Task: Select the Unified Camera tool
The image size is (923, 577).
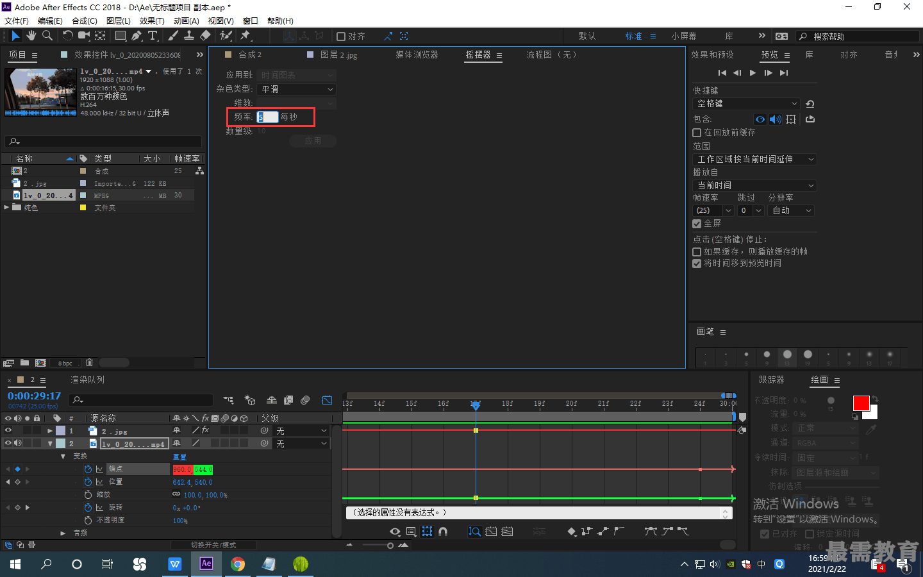Action: [x=84, y=36]
